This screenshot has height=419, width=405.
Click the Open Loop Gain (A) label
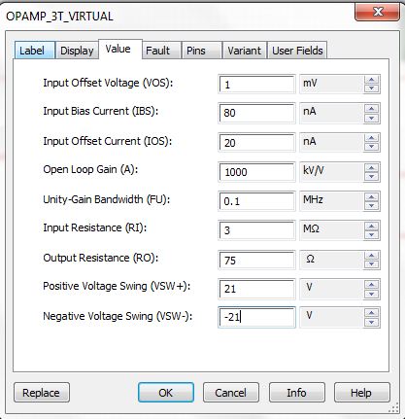tap(90, 169)
